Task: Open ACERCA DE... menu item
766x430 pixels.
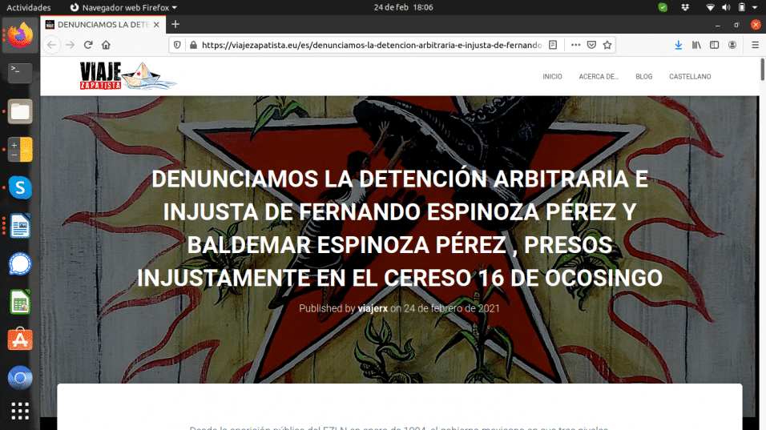Action: click(599, 77)
